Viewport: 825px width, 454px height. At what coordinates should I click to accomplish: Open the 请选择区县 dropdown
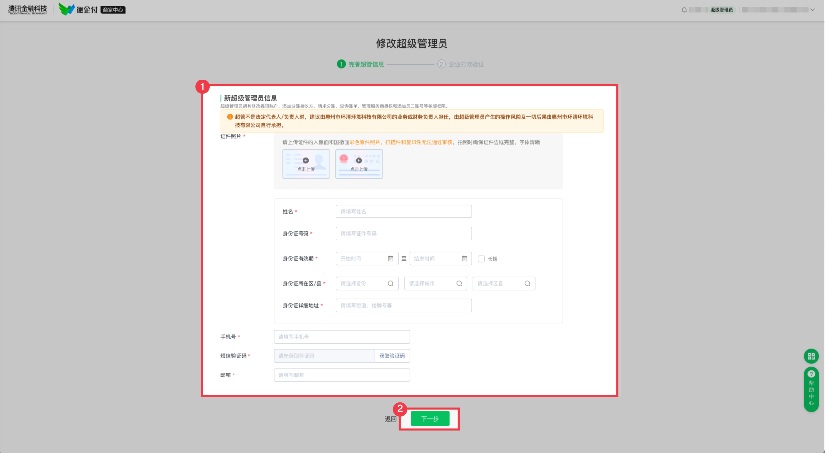coord(504,284)
